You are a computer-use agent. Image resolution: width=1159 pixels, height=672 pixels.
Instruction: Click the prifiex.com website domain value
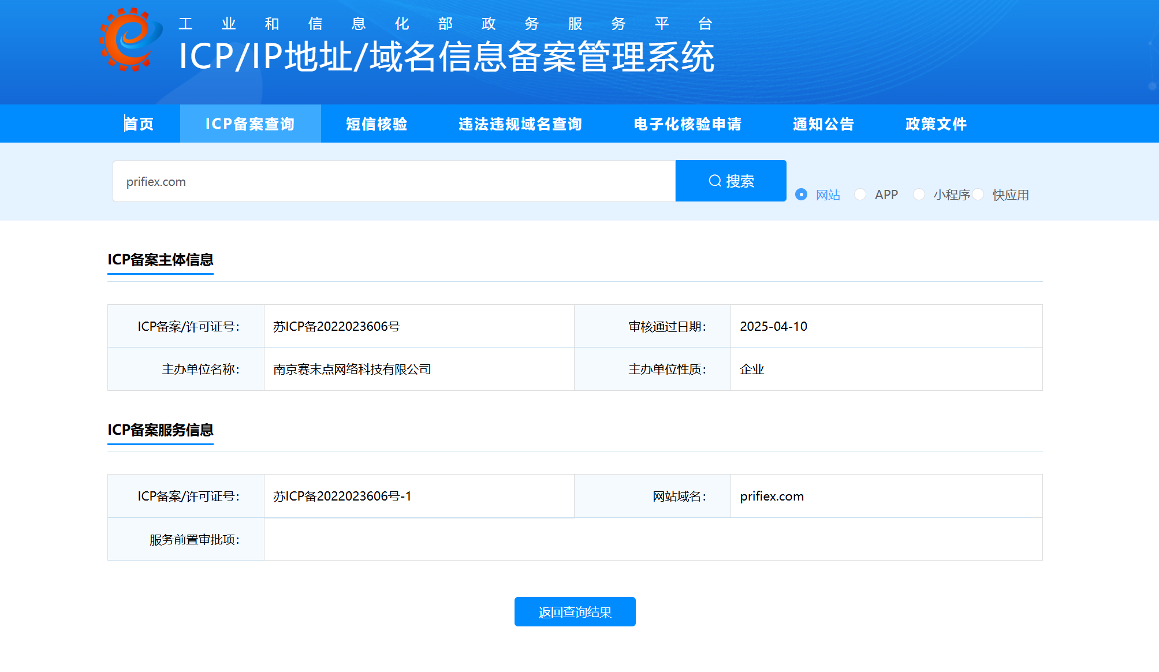772,496
